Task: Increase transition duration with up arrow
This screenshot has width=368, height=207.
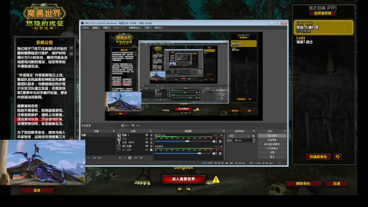Action: [x=254, y=139]
